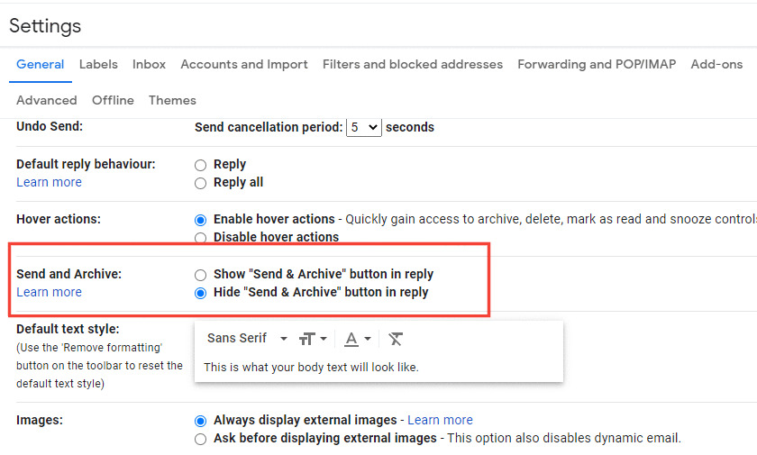Select the Reply radio button

pyautogui.click(x=200, y=165)
